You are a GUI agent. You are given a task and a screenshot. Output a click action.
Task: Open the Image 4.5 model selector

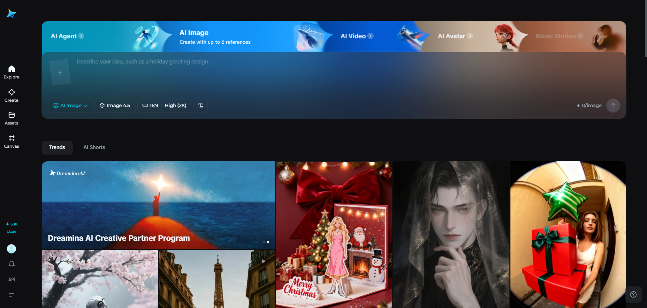tap(115, 105)
